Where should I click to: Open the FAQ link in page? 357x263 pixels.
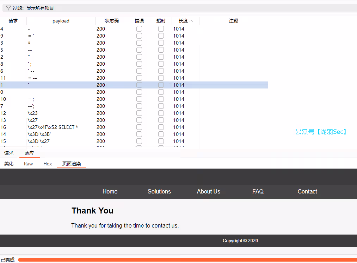(x=258, y=191)
